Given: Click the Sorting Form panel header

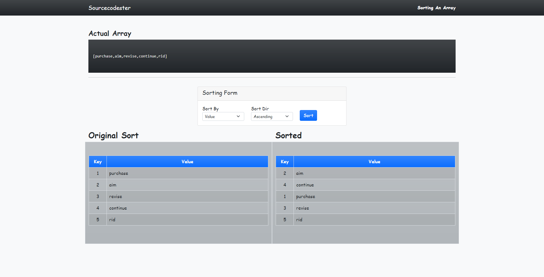Looking at the screenshot, I should tap(220, 93).
